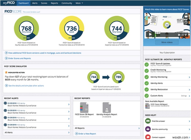Click the Find the answer book icon
The image size is (191, 140).
[x=148, y=121]
